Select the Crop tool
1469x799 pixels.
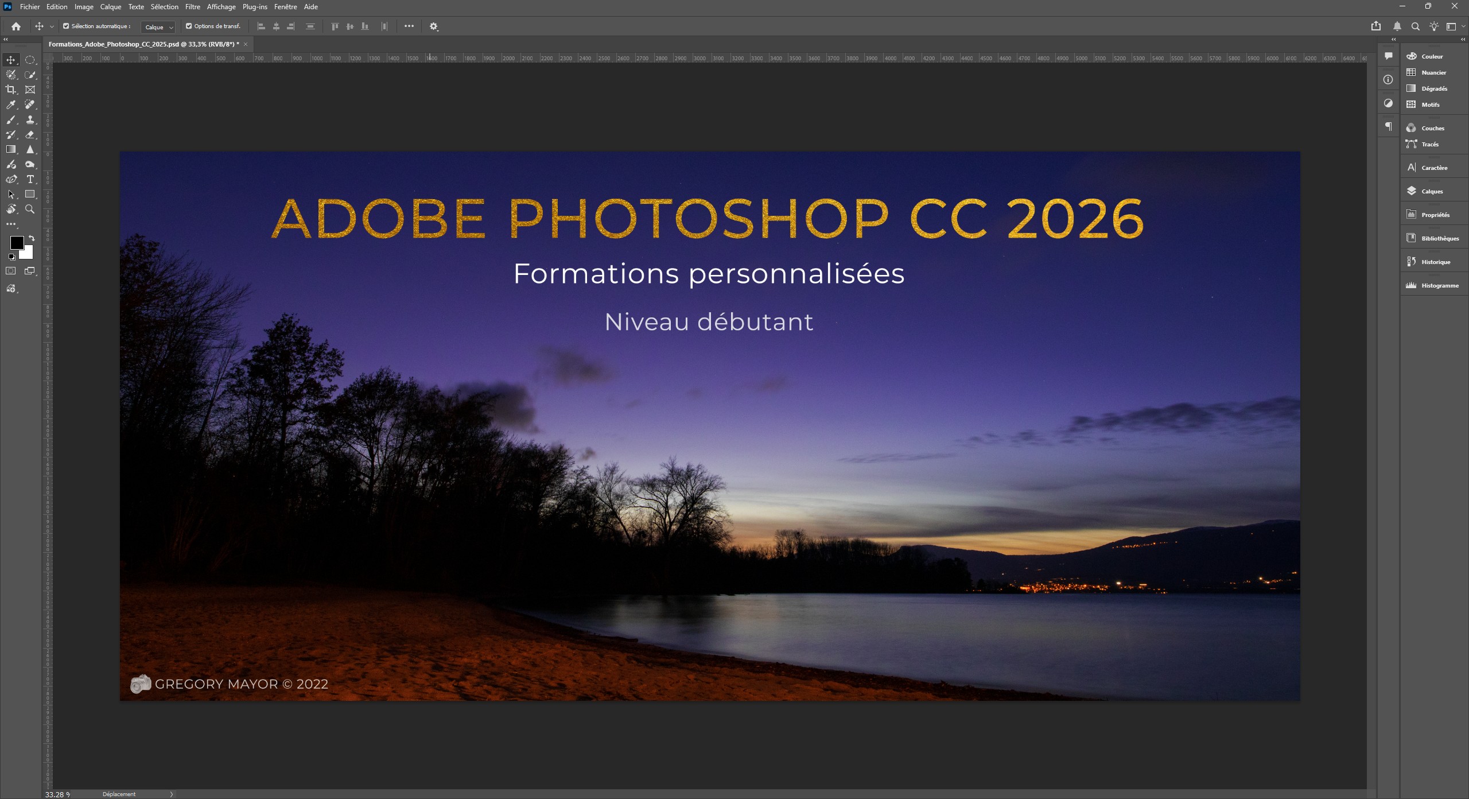click(x=10, y=90)
